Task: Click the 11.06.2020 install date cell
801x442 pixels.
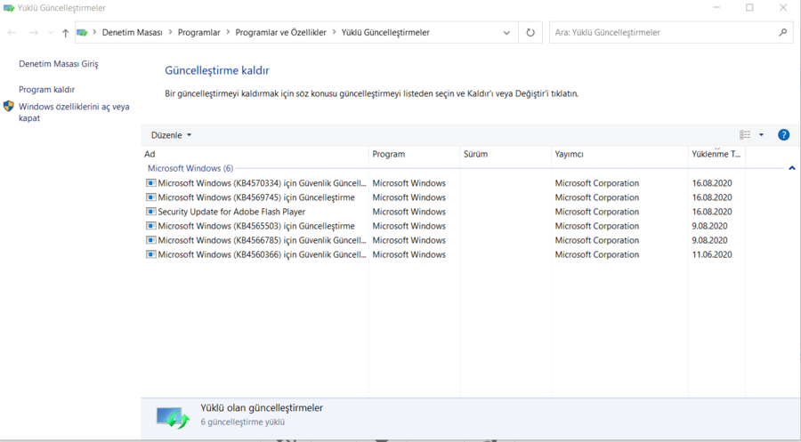Action: click(712, 254)
